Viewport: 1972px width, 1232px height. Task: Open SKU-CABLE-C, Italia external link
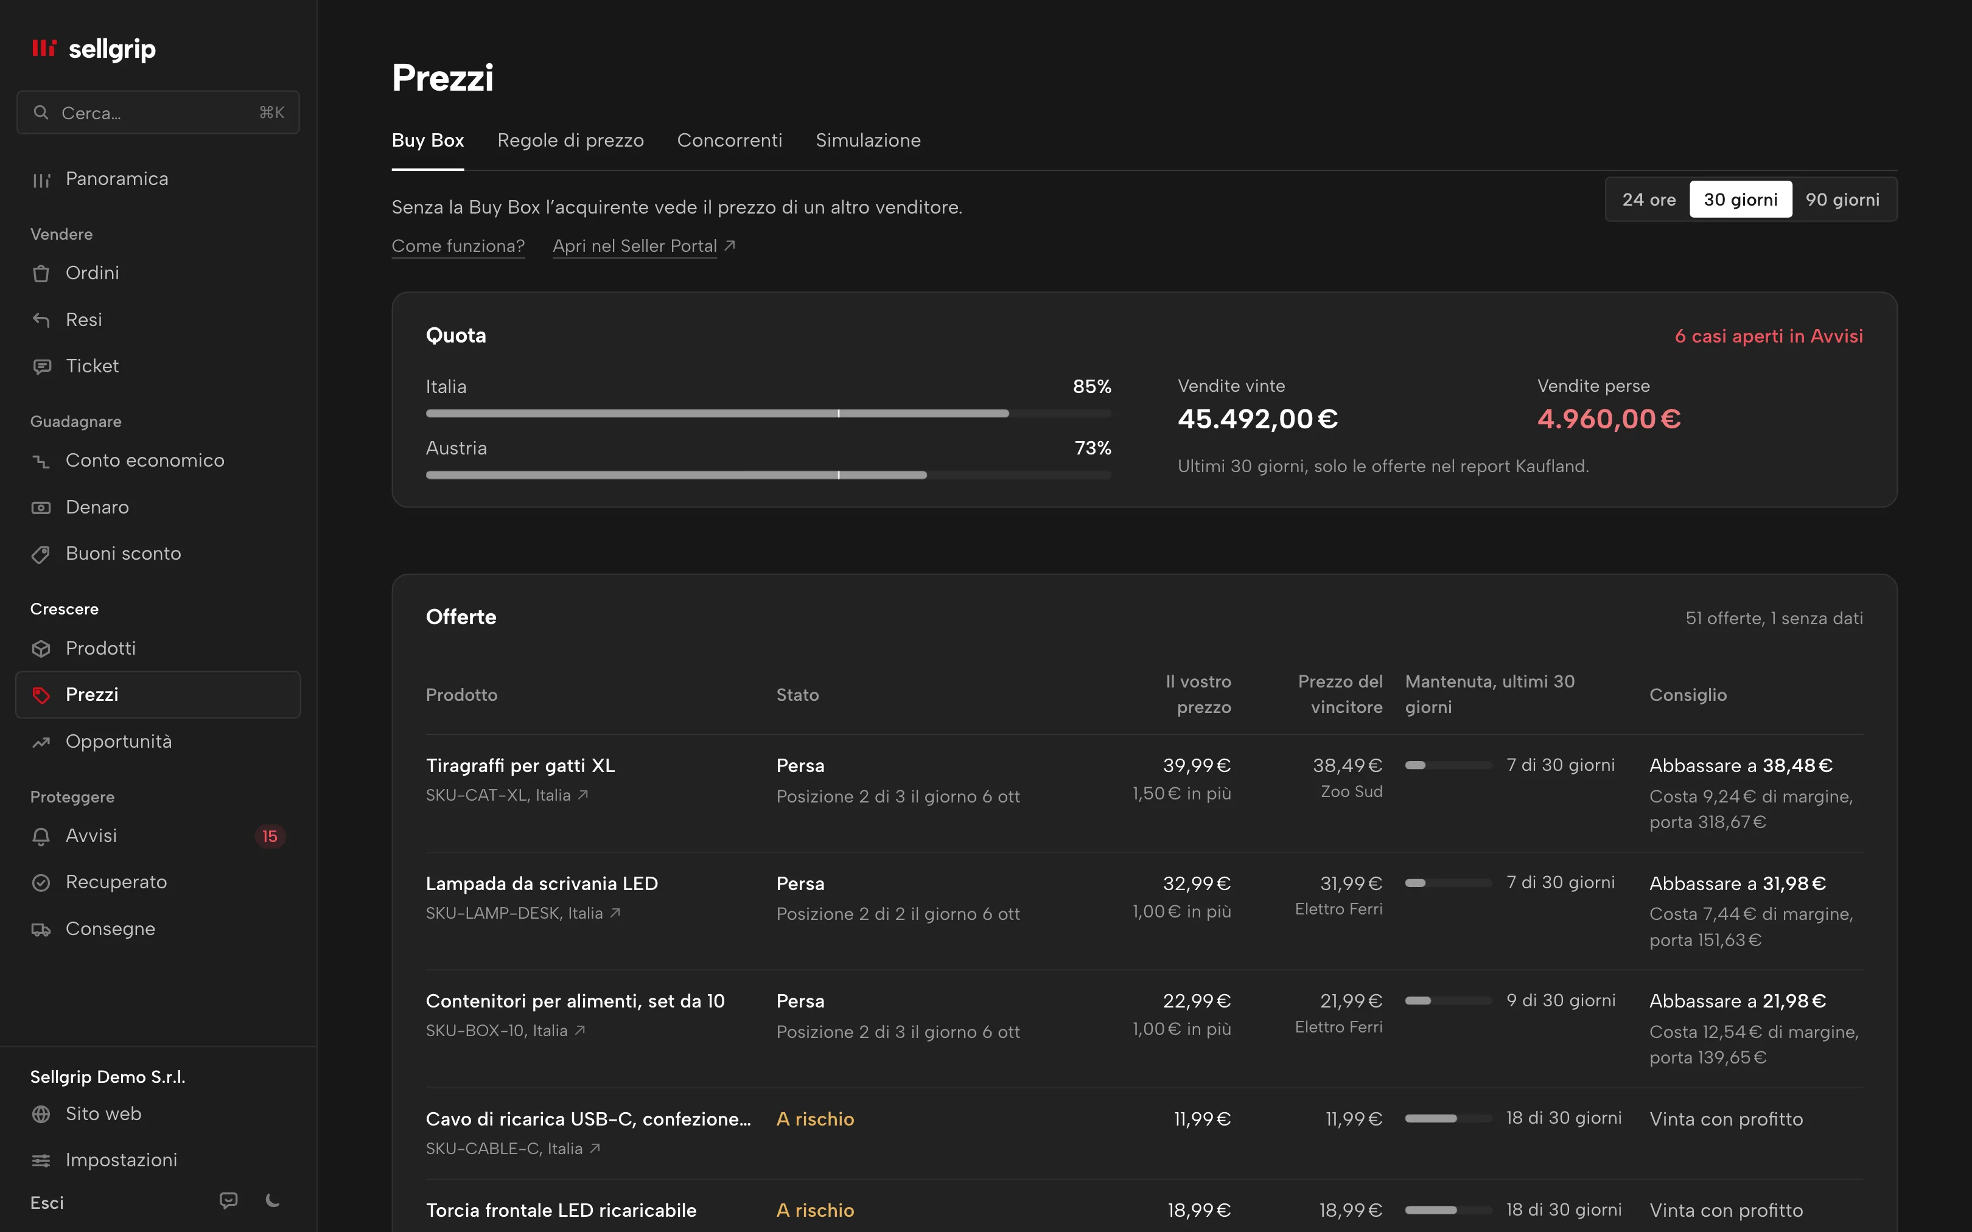pyautogui.click(x=513, y=1149)
